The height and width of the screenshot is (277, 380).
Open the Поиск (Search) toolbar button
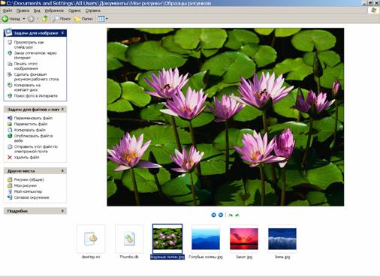point(62,19)
